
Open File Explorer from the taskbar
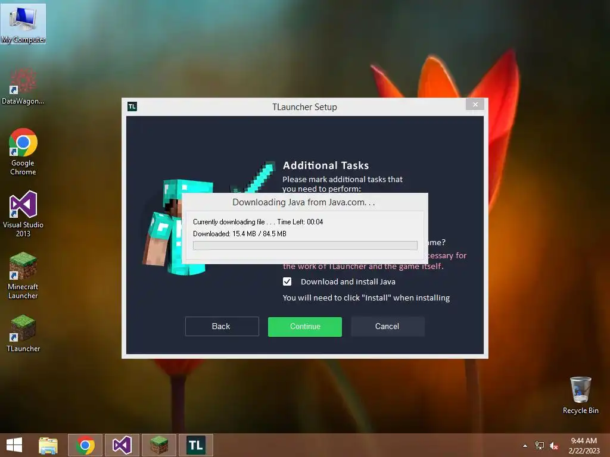tap(48, 445)
